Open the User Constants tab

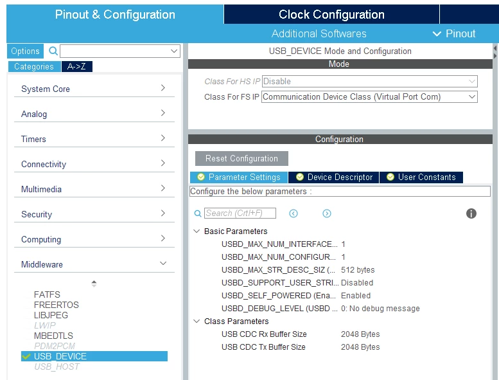click(421, 177)
